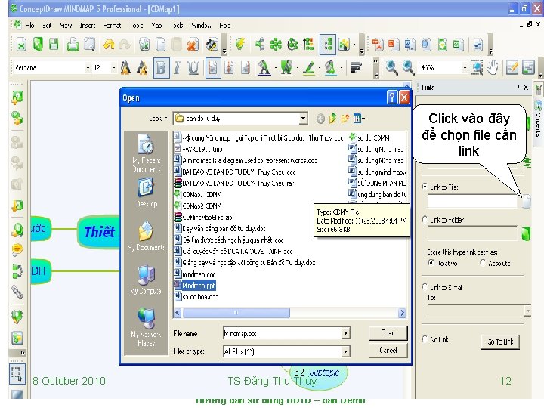544x408 pixels.
Task: Open the Tools menu
Action: 176,26
